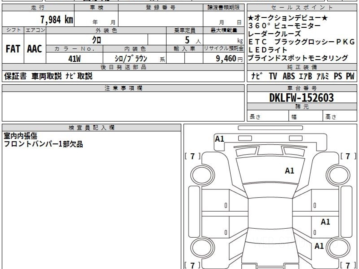This screenshot has height=269, width=359.
Task: Click the [7] tire marker at diagram top-left
Action: (193, 156)
